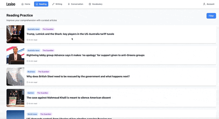Screen dimensions: 219x119
Task: Open the Ukraine pipeline article title
Action: (x=69, y=118)
